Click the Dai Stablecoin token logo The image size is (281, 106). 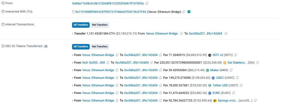(225, 63)
